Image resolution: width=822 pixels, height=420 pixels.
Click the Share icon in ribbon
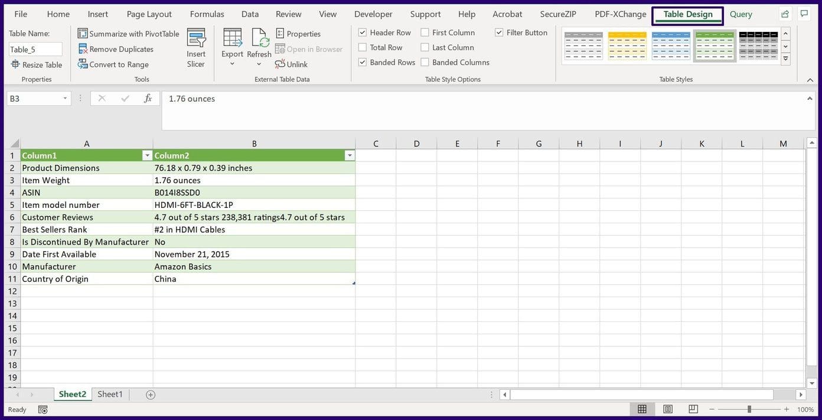785,14
